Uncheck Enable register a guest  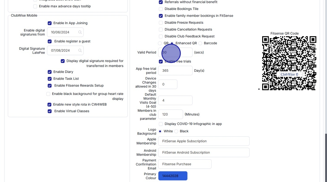coord(50,41)
